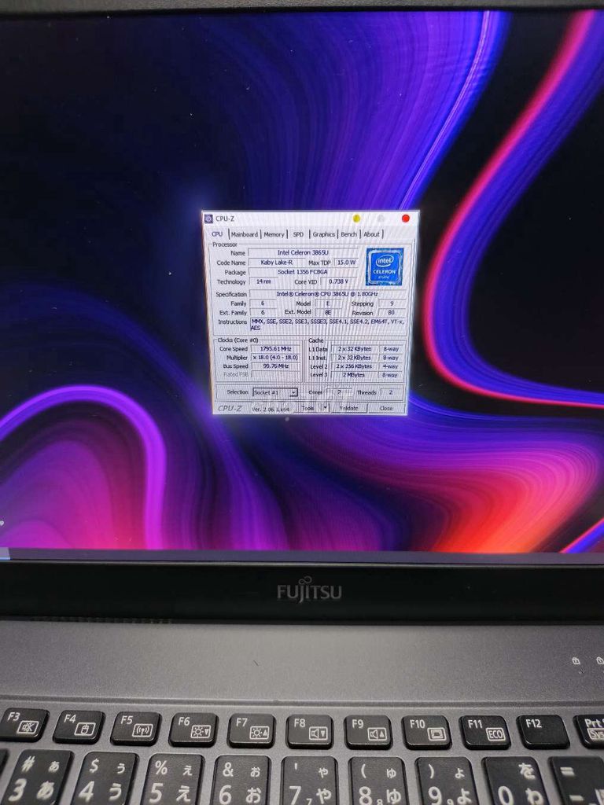Screen dimensions: 604x805
Task: Click the Multiplier value x 18.0
Action: tap(276, 358)
